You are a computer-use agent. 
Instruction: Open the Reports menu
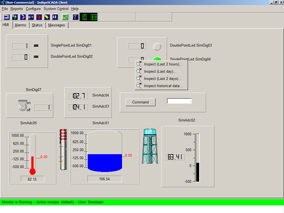pos(17,9)
